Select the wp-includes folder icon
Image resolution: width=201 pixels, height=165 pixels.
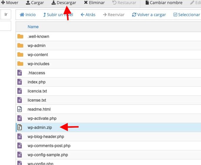20,64
